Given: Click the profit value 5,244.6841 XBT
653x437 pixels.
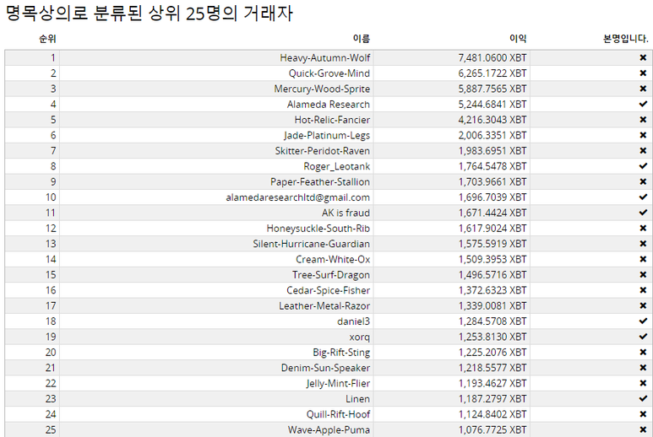Looking at the screenshot, I should [492, 104].
